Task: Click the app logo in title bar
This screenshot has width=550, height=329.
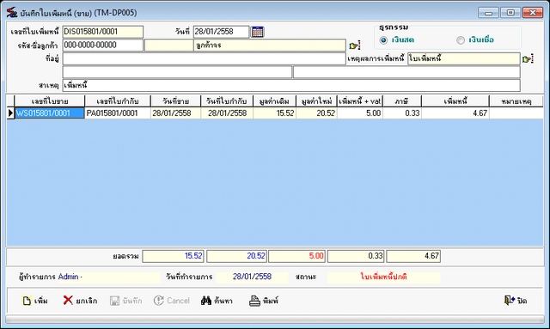Action: coord(12,13)
